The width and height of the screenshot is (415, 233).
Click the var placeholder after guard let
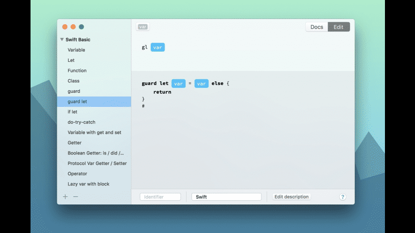(178, 83)
